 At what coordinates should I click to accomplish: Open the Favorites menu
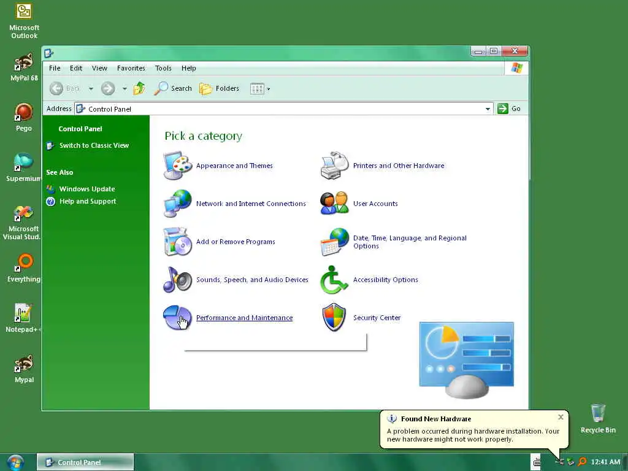click(x=131, y=68)
